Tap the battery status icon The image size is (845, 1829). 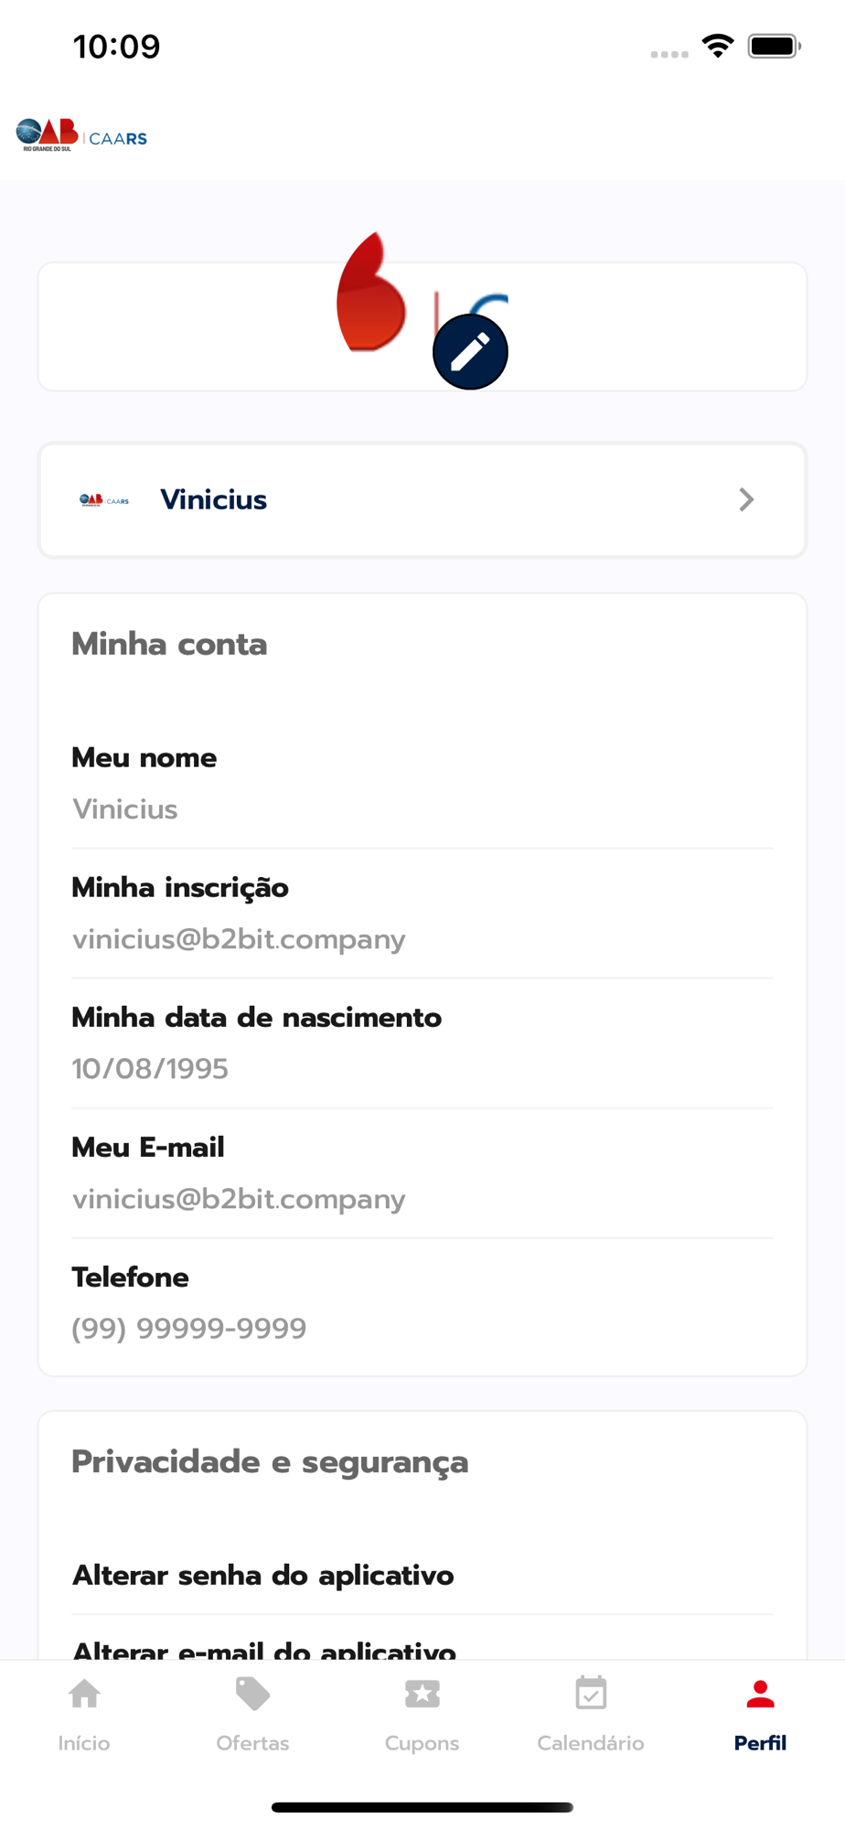(x=774, y=46)
